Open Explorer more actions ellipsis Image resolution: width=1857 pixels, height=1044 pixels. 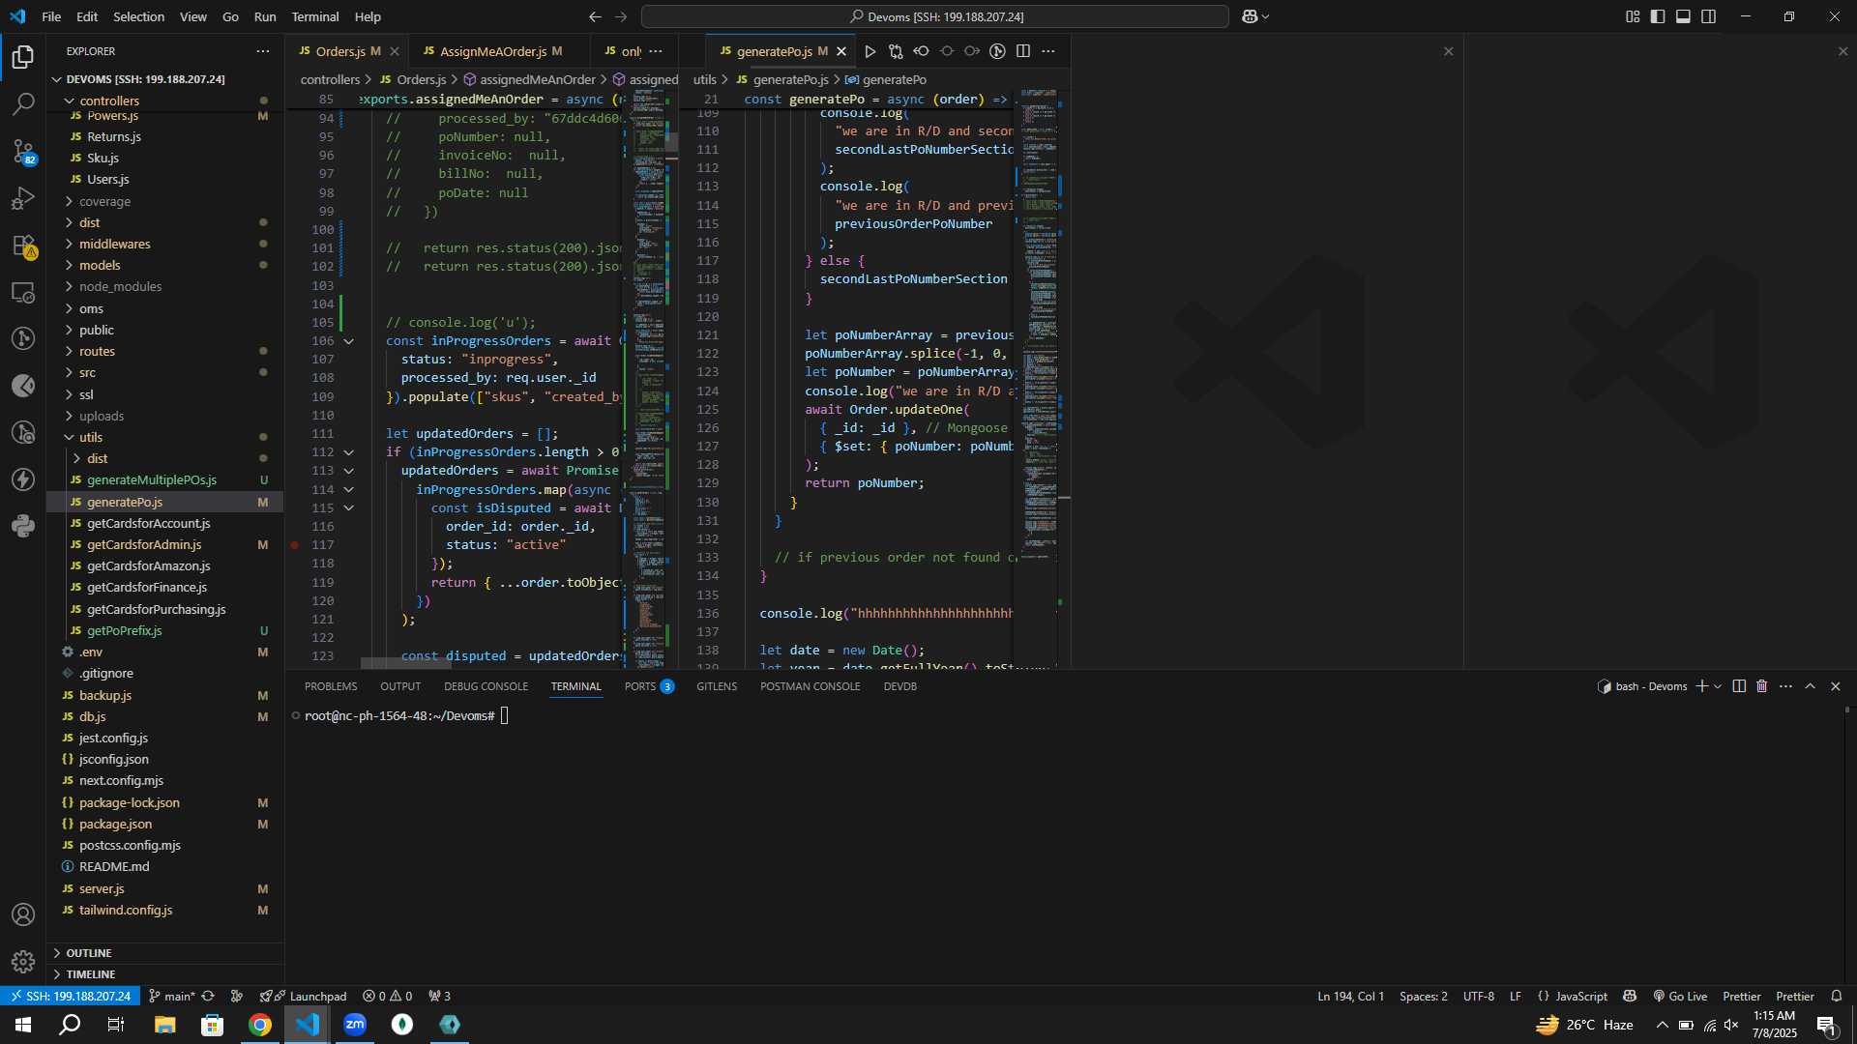coord(263,51)
